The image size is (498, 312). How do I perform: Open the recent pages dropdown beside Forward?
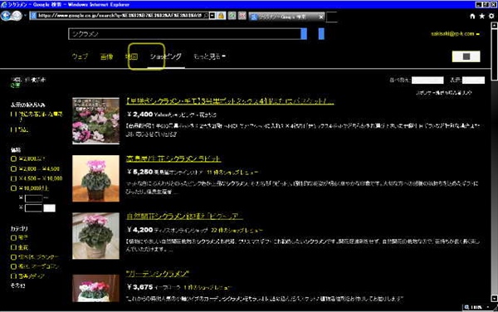coord(25,16)
